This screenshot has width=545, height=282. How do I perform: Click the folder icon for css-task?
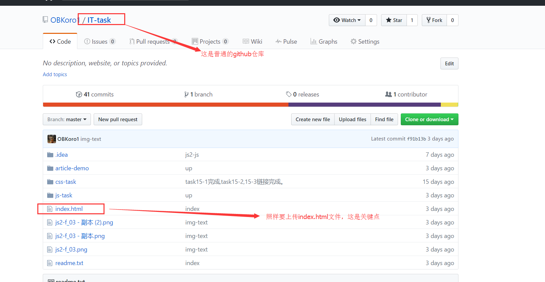point(50,182)
